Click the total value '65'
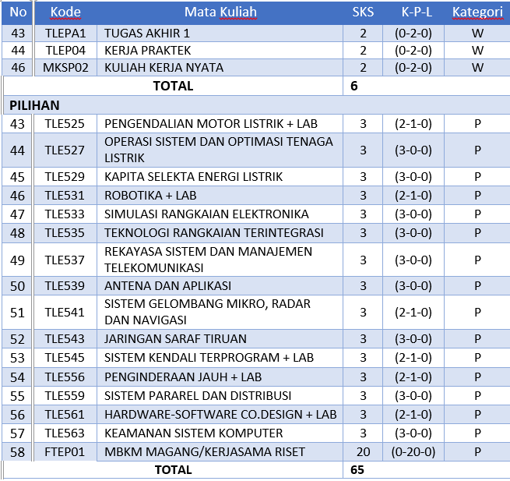 (357, 470)
